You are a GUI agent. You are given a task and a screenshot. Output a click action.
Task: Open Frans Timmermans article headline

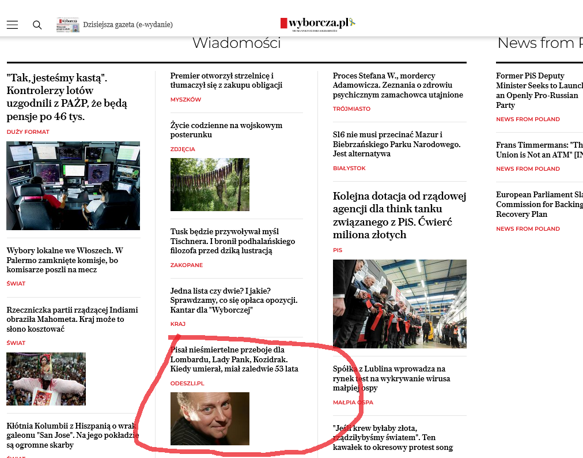tap(539, 150)
